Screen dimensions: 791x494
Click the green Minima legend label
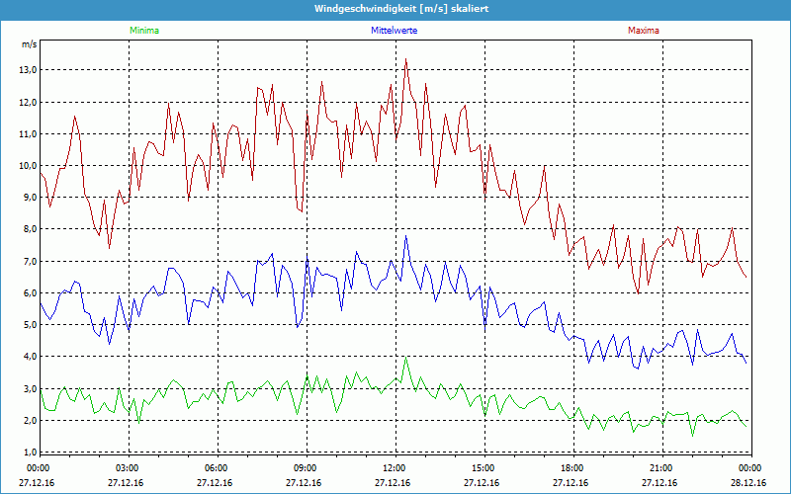(x=144, y=31)
